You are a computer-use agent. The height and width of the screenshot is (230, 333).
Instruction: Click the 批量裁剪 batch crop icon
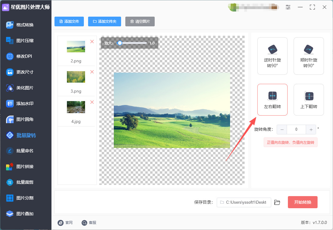click(x=10, y=182)
